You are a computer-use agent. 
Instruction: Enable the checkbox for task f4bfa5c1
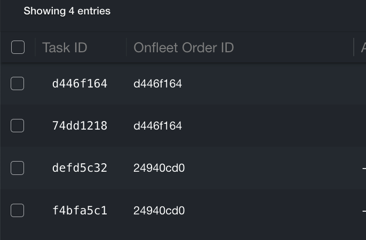click(18, 211)
